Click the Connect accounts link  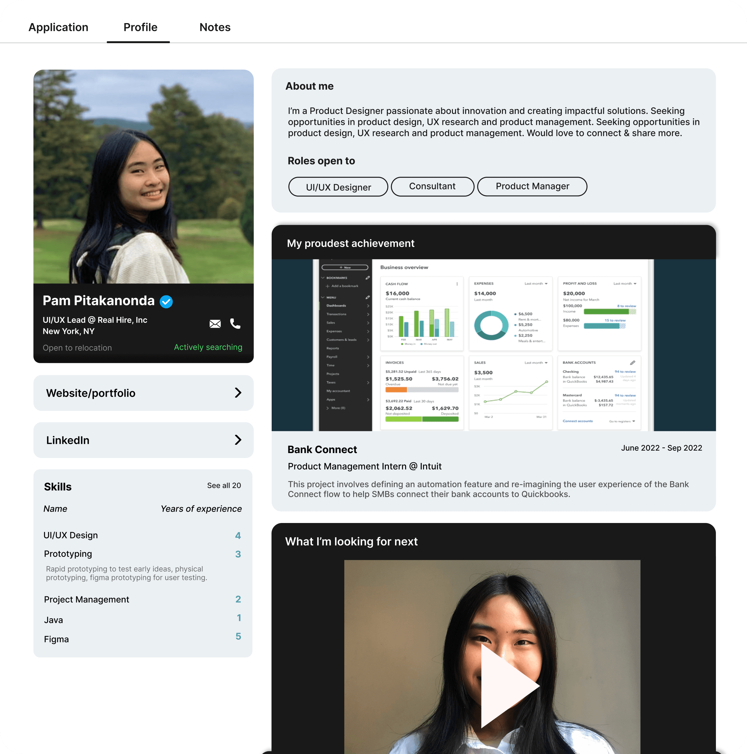tap(578, 421)
